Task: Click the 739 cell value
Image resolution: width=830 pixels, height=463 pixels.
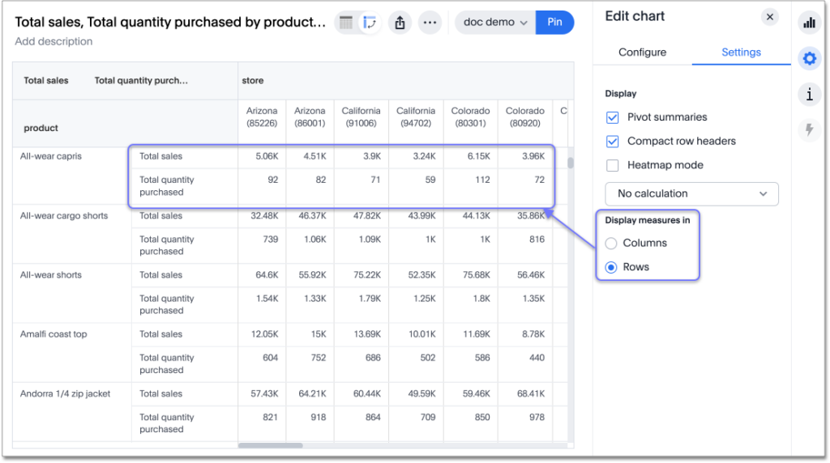Action: [x=271, y=240]
